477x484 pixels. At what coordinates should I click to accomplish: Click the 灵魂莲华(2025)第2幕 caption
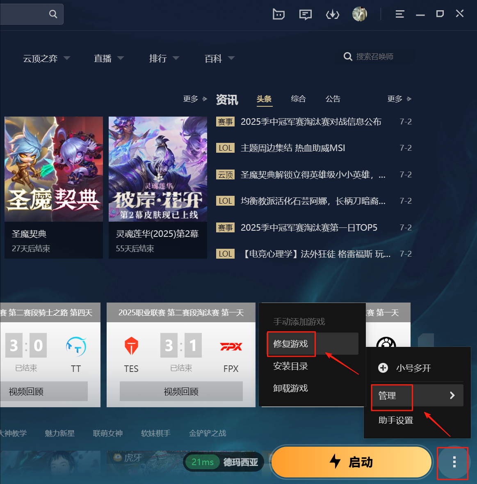click(x=158, y=240)
